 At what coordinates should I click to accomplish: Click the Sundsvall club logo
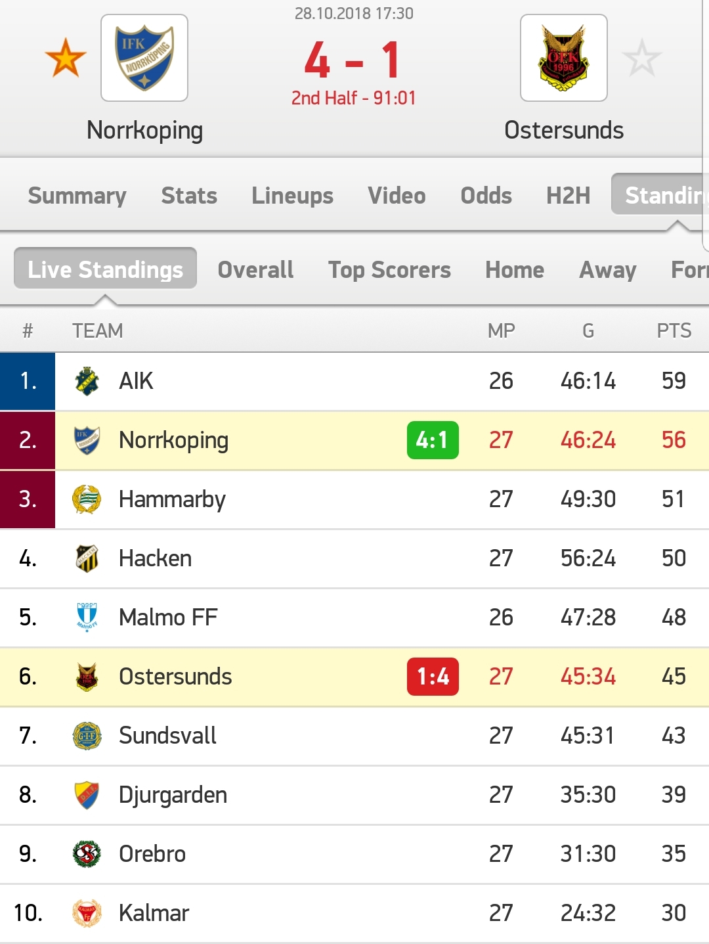coord(87,736)
